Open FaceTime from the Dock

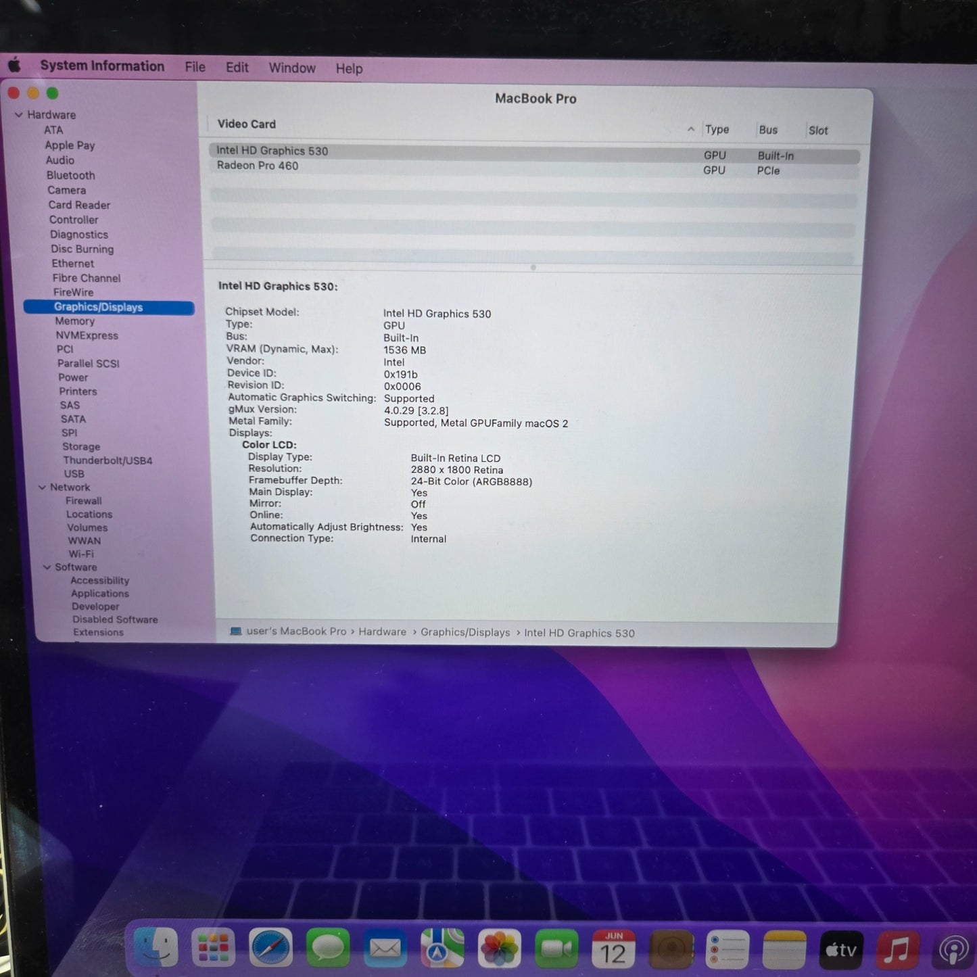click(x=556, y=949)
